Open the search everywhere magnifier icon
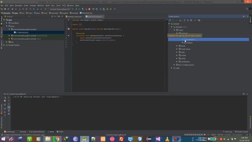The image size is (252, 142). [247, 9]
